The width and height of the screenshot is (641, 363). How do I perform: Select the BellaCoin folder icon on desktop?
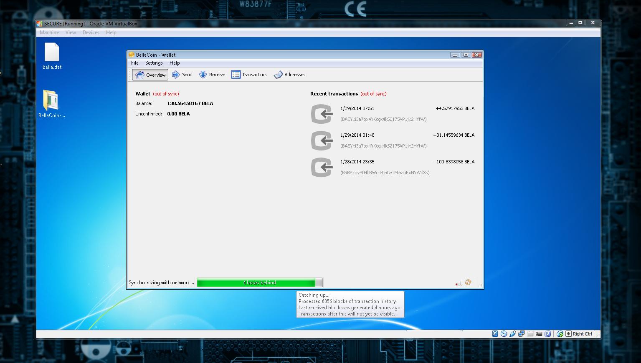[52, 104]
